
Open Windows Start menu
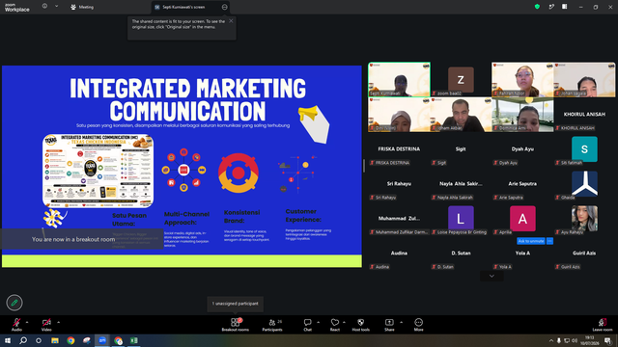8,340
